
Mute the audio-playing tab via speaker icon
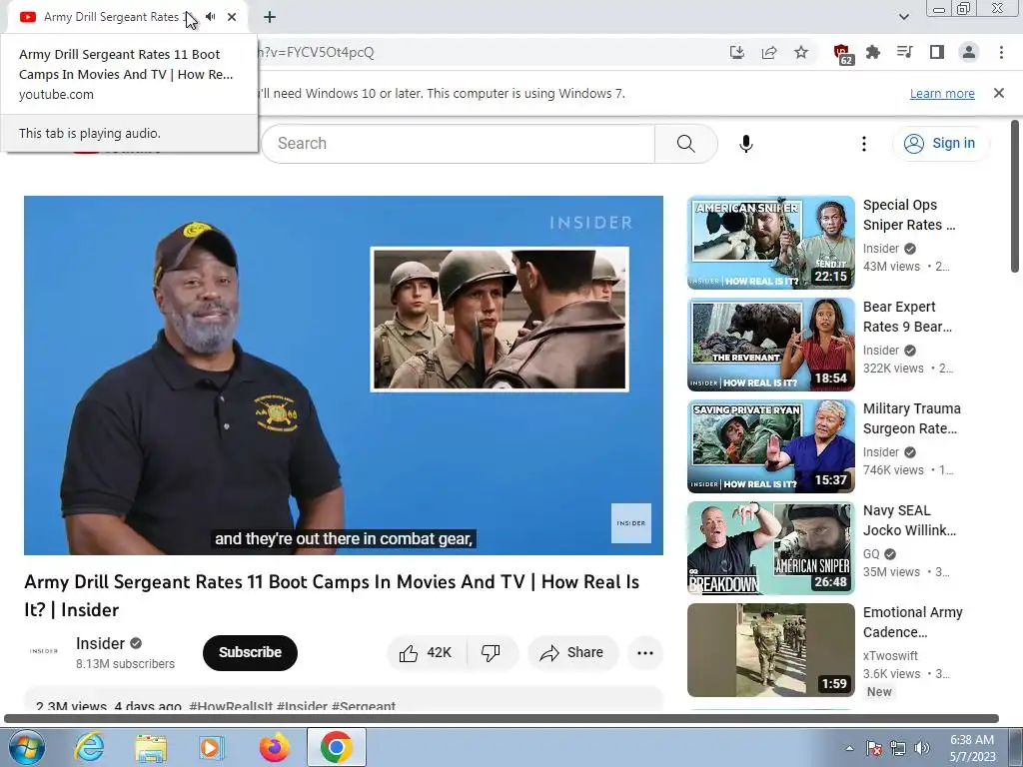[x=210, y=17]
